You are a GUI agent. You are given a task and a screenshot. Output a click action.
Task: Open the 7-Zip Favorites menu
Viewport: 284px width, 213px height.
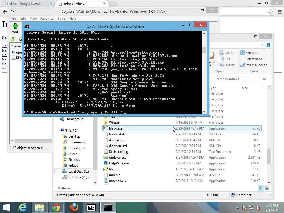tap(47, 19)
